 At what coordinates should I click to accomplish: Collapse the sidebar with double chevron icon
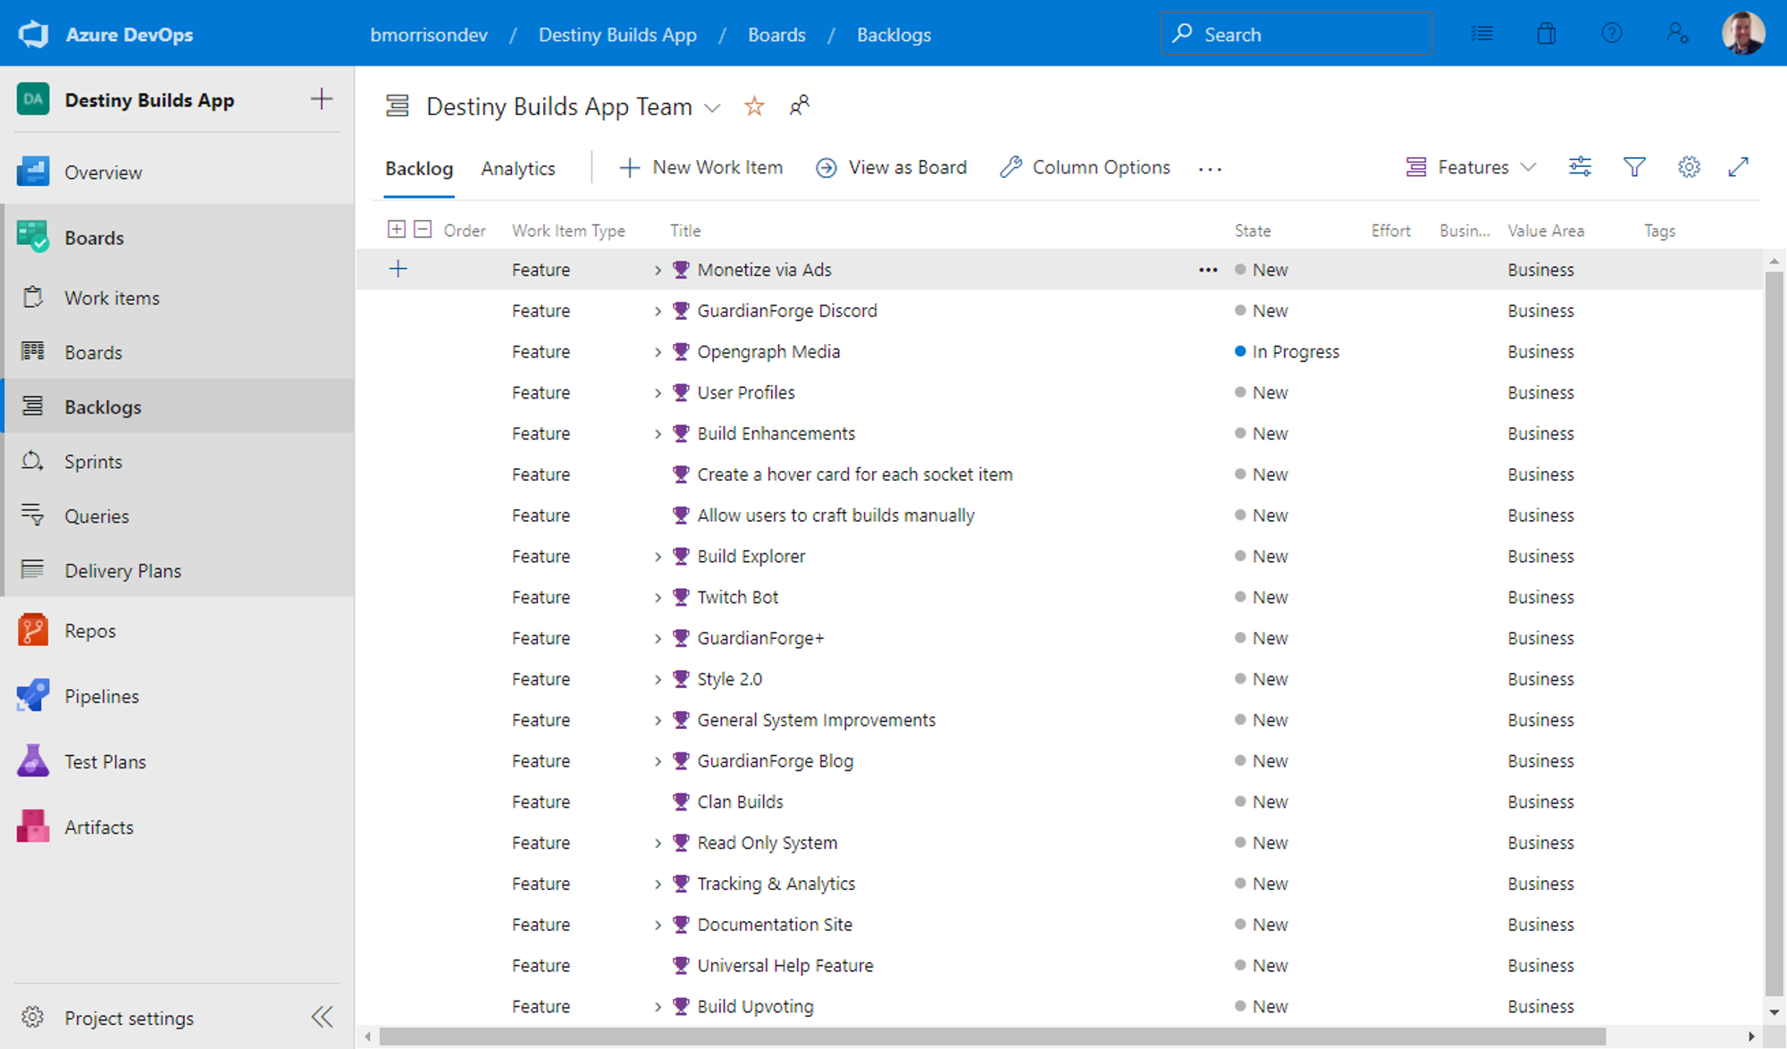pyautogui.click(x=323, y=1017)
